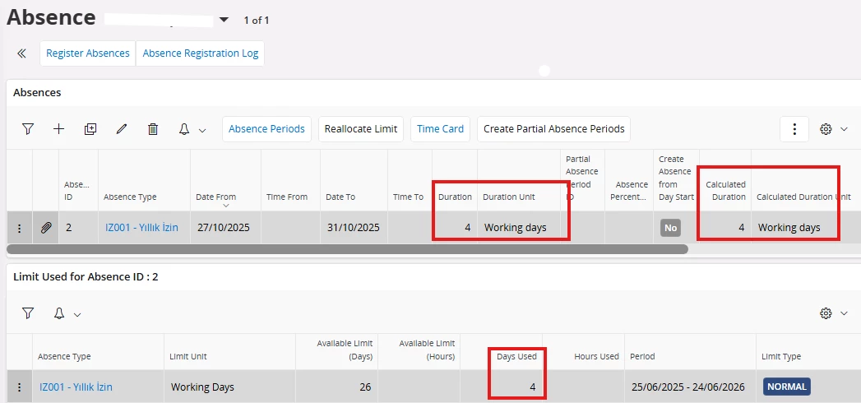Image resolution: width=861 pixels, height=403 pixels.
Task: Click the 1 of 1 record counter
Action: coord(257,21)
